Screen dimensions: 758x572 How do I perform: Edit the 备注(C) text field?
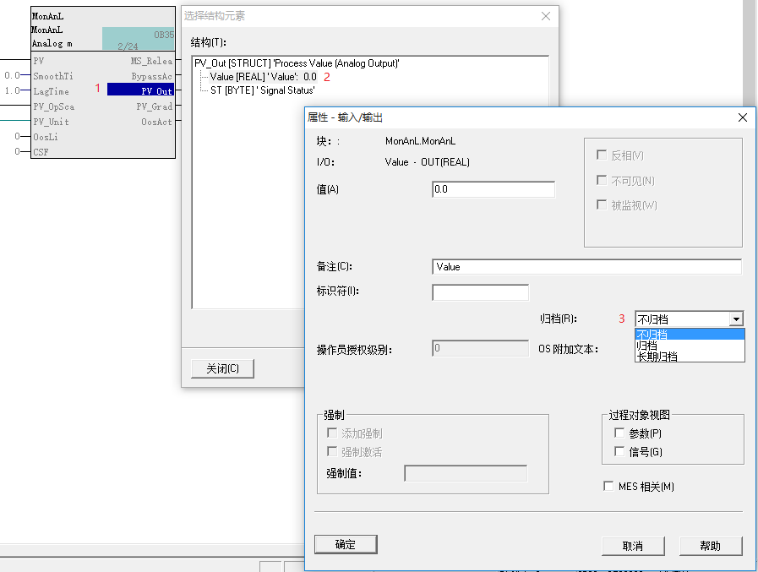(586, 267)
